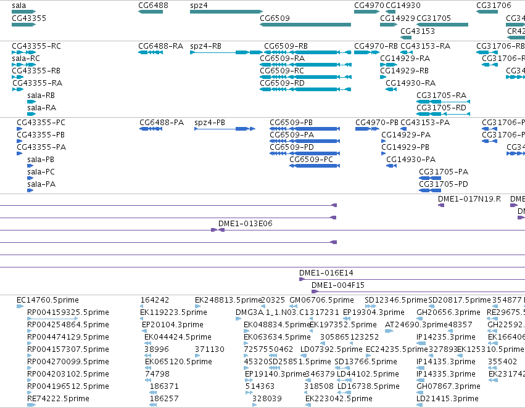Select transcript CG4970-RB

point(366,52)
